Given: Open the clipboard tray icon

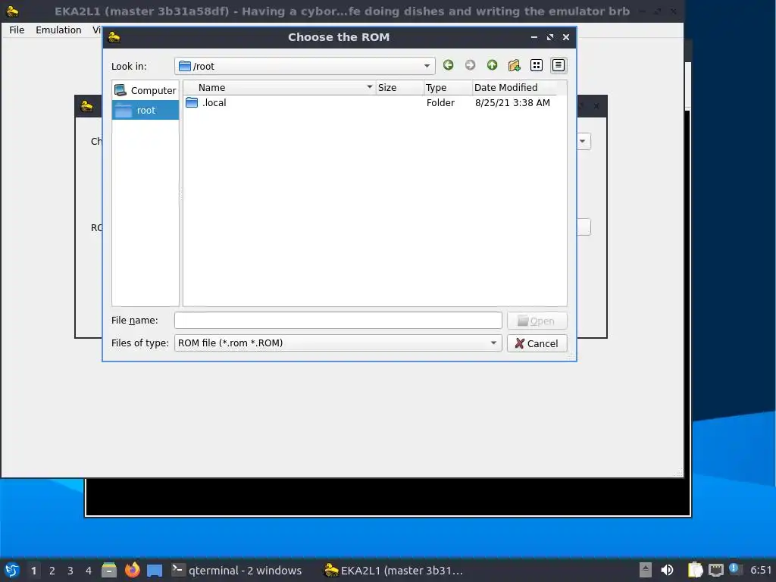Looking at the screenshot, I should [x=696, y=570].
